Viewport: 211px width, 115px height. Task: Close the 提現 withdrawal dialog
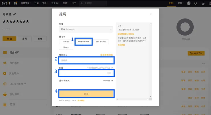coord(151,14)
